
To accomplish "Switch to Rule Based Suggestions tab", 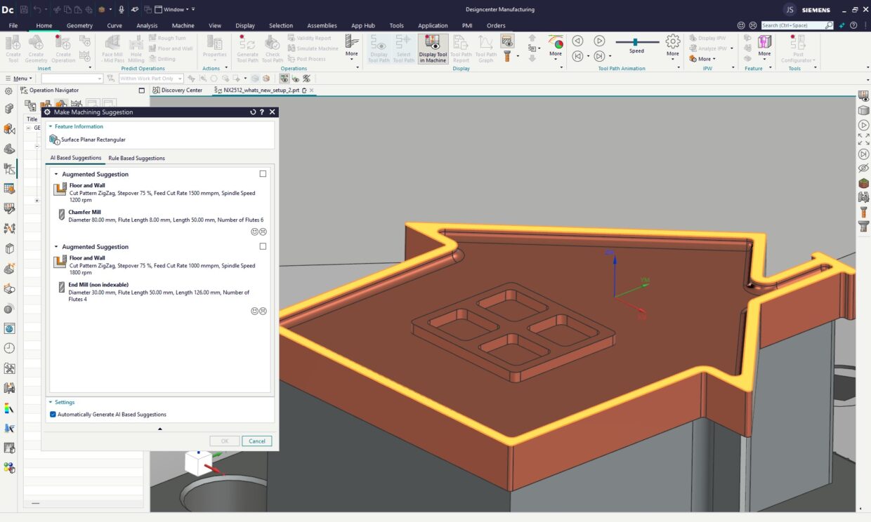I will 136,159.
